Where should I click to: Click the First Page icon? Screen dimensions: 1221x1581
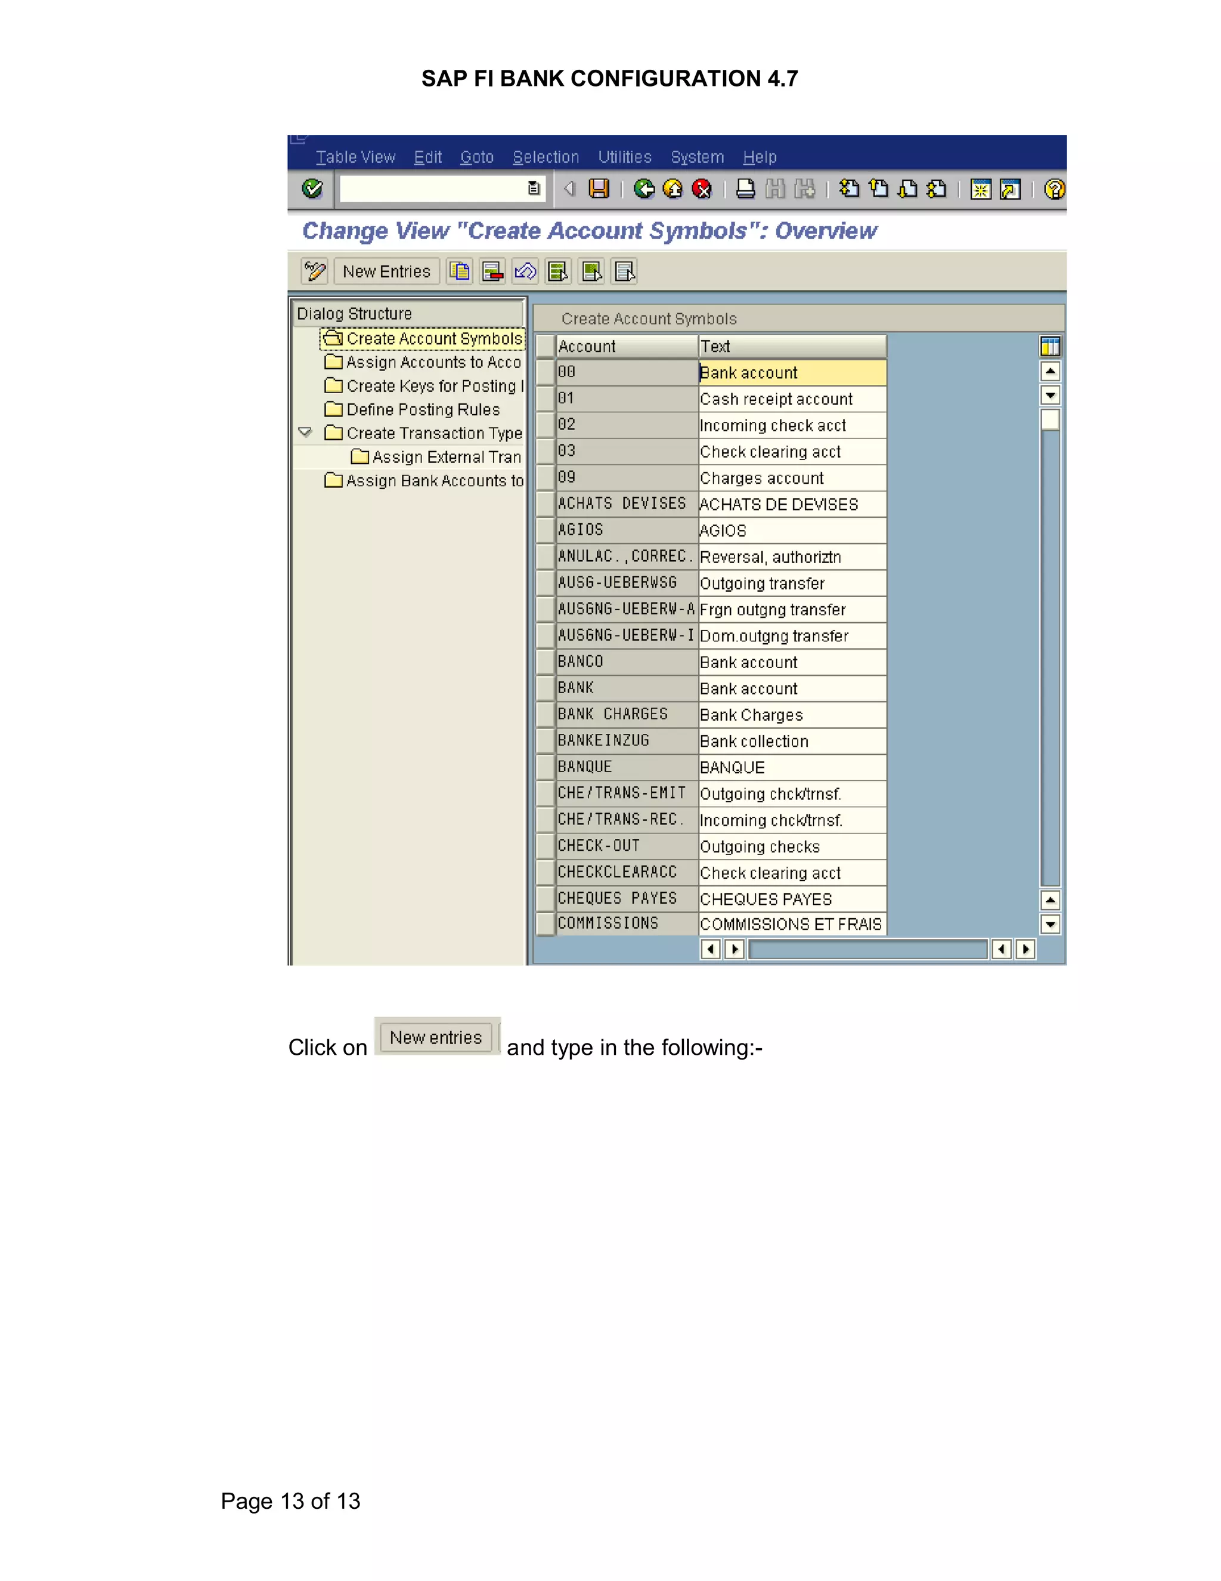[x=849, y=189]
